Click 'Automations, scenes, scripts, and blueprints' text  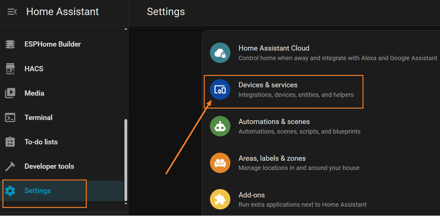[299, 131]
